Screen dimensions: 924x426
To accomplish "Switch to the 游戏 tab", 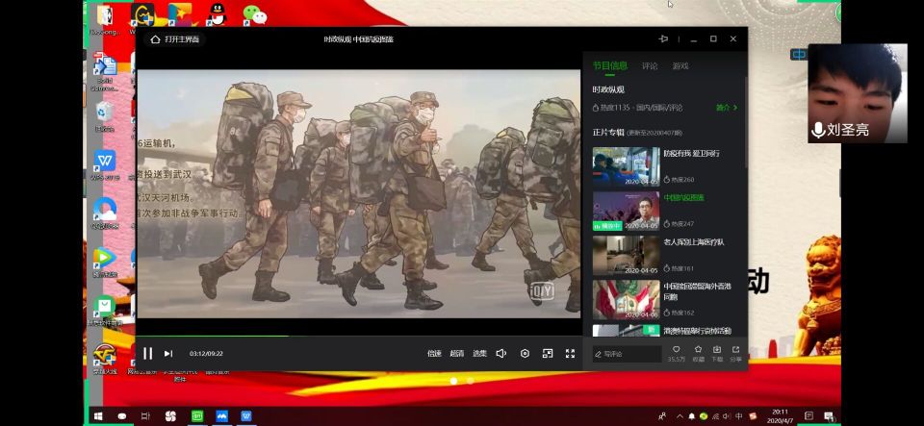I will coord(680,66).
